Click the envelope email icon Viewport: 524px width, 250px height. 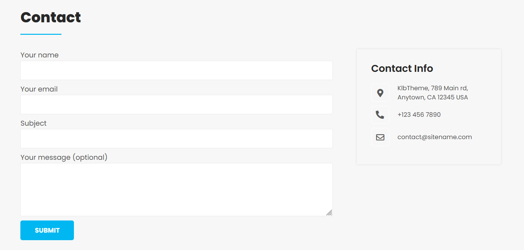point(380,137)
